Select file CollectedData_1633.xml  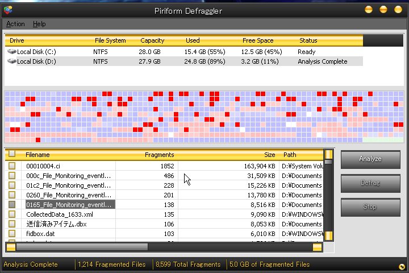click(60, 214)
